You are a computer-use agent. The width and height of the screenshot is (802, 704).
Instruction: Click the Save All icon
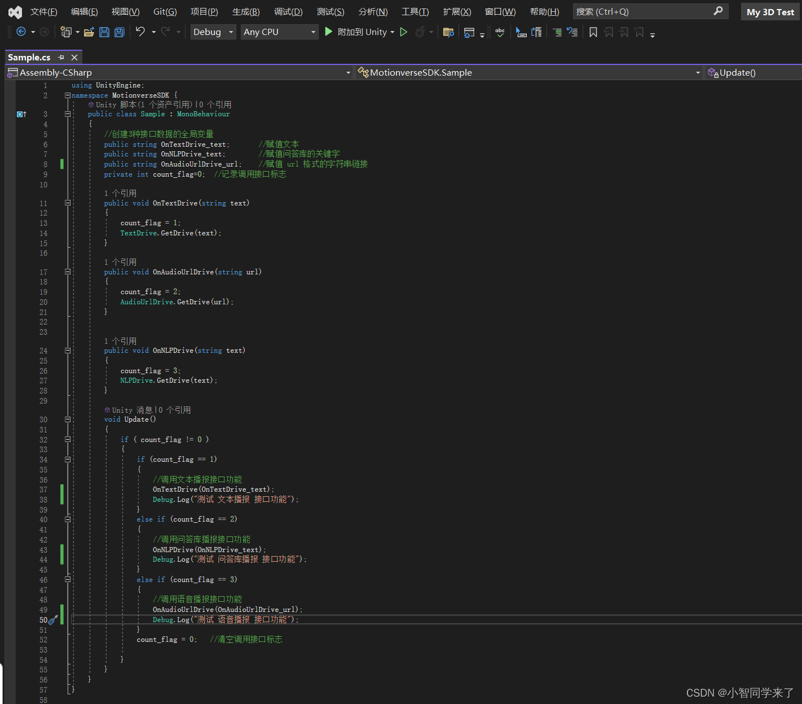click(x=119, y=32)
